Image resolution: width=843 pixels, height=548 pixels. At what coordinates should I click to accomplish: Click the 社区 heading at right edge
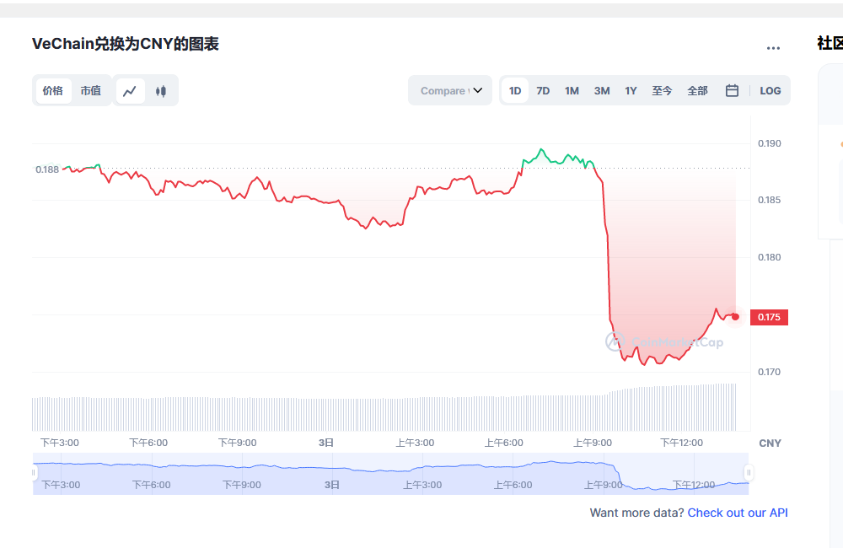(830, 43)
